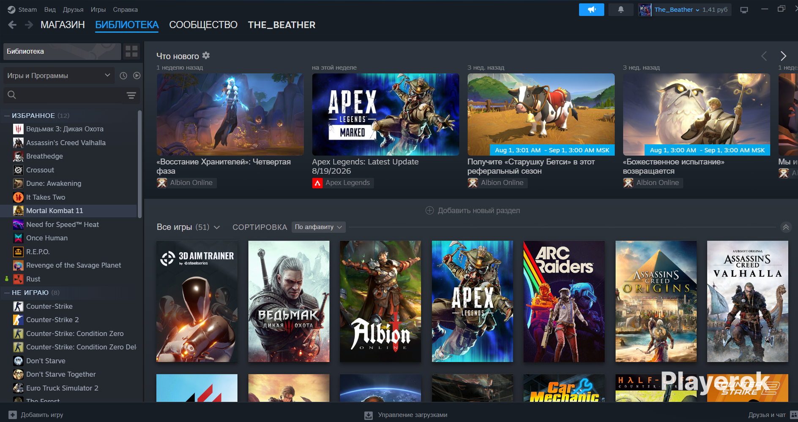Open the ARC Raiders game cover

[x=564, y=301]
